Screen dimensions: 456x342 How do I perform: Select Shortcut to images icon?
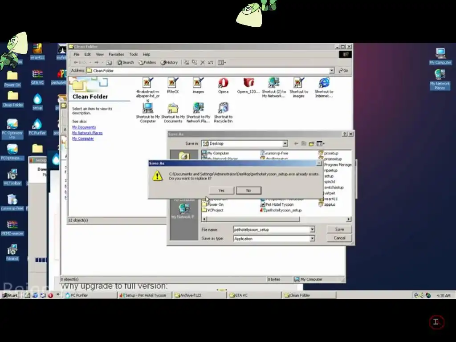pos(299,88)
